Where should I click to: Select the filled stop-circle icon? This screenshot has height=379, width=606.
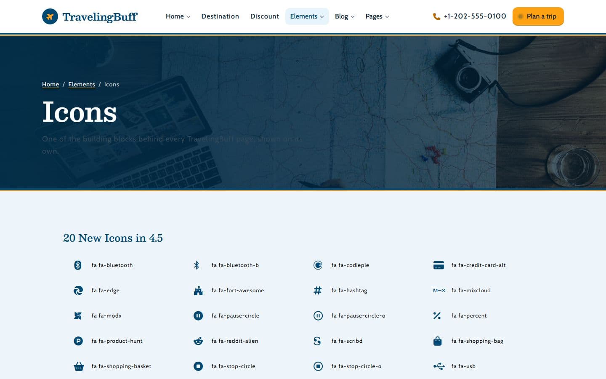[198, 366]
